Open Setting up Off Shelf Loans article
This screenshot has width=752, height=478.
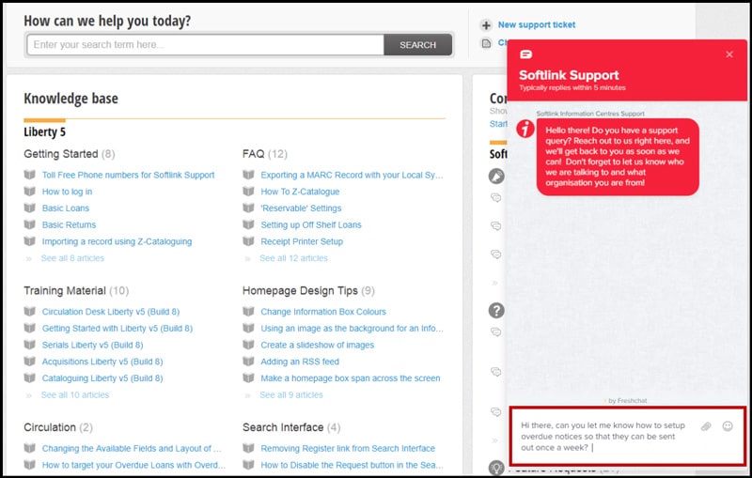[311, 224]
